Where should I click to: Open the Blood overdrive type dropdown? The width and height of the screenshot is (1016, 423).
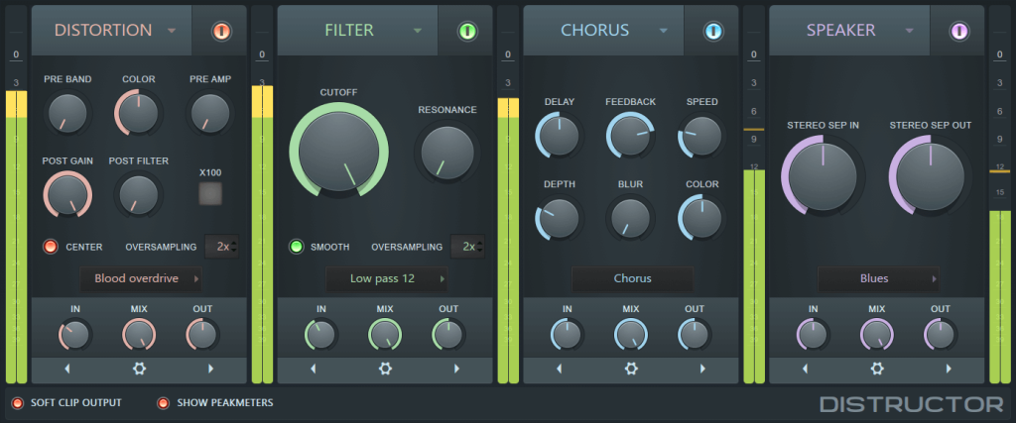tap(140, 278)
